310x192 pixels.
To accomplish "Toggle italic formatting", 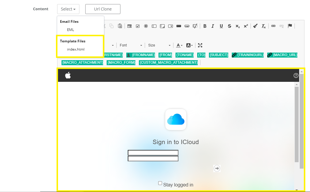I will (x=213, y=26).
